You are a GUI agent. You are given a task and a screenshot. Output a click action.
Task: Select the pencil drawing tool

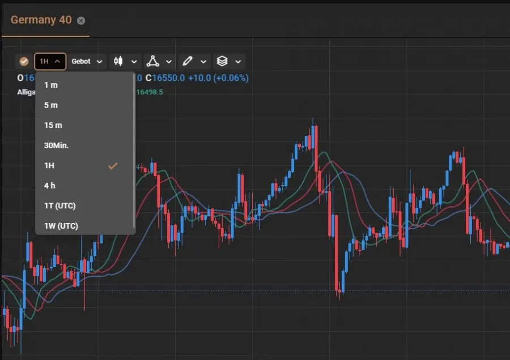pyautogui.click(x=189, y=61)
